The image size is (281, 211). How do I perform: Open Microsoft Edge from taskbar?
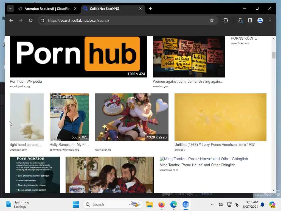(x=173, y=204)
